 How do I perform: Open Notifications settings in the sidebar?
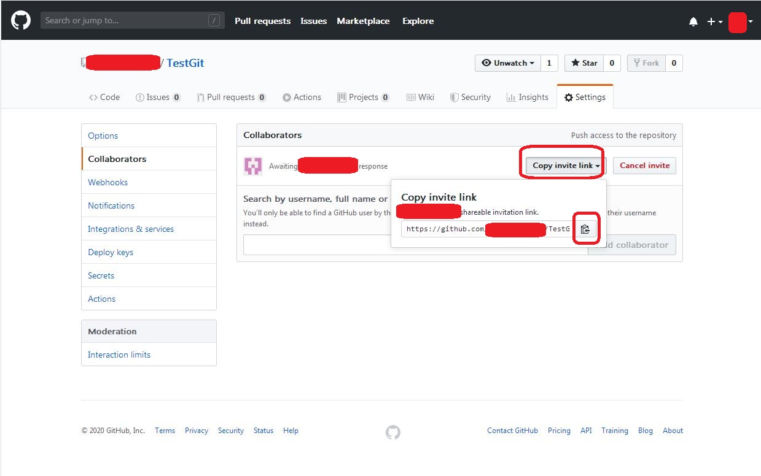click(x=149, y=205)
